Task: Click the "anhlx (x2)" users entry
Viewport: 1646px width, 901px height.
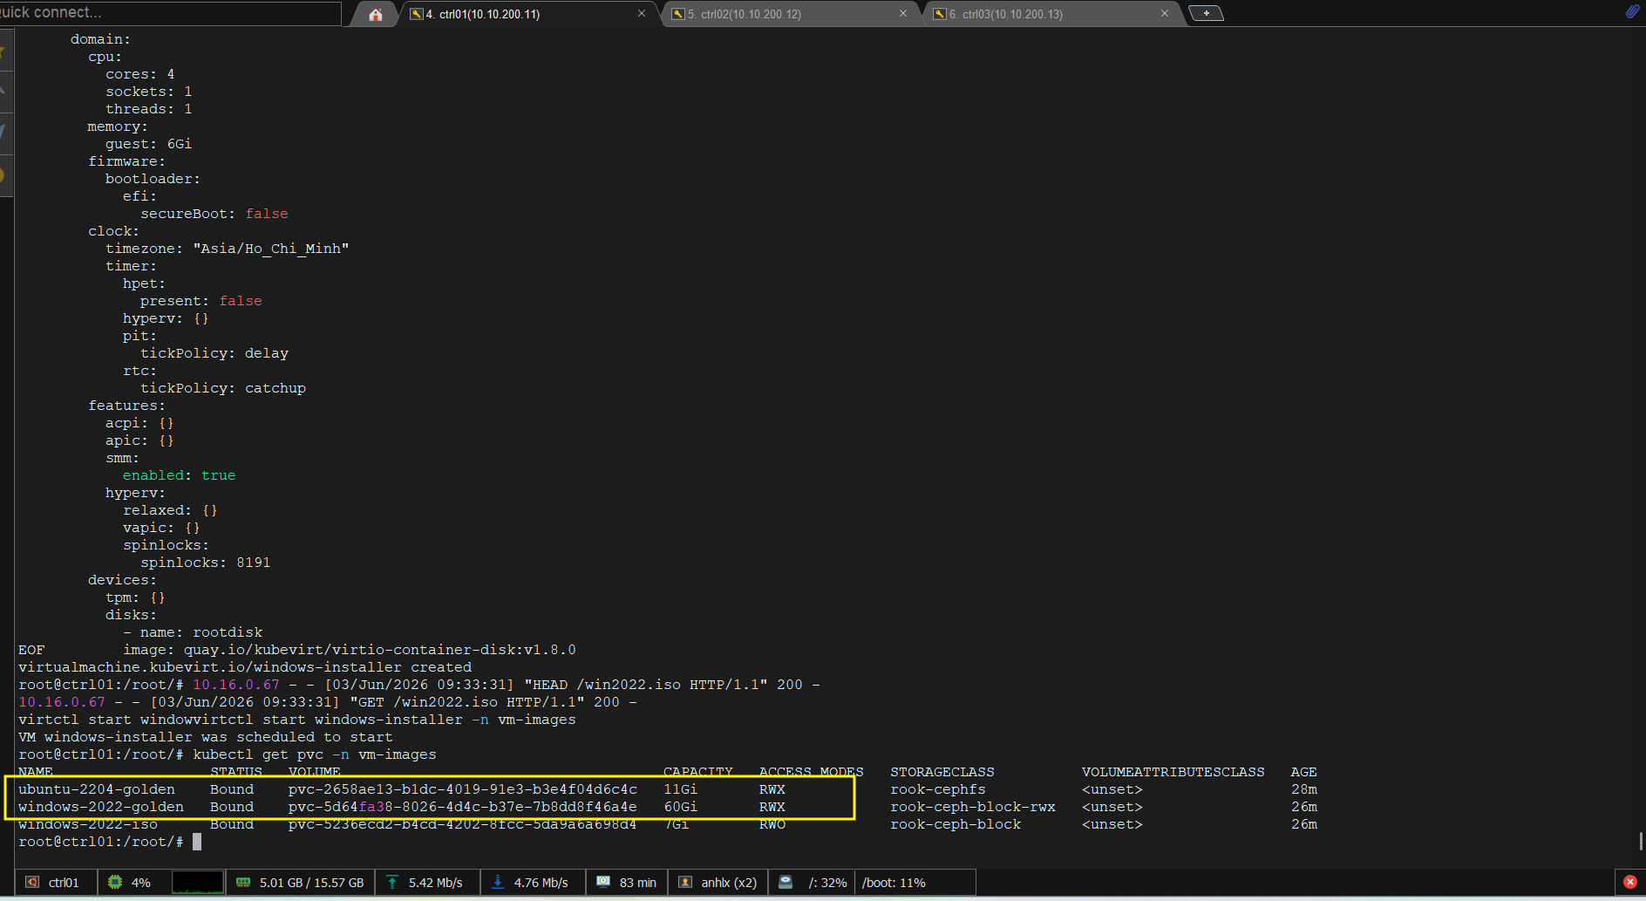Action: pyautogui.click(x=729, y=883)
